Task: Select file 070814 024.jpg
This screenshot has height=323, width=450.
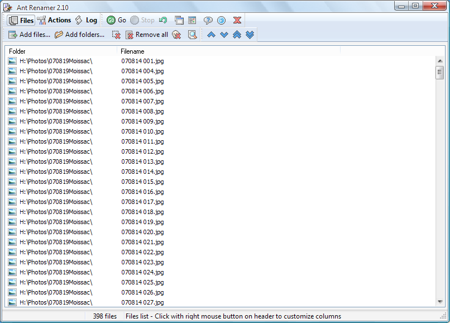Action: pyautogui.click(x=142, y=272)
